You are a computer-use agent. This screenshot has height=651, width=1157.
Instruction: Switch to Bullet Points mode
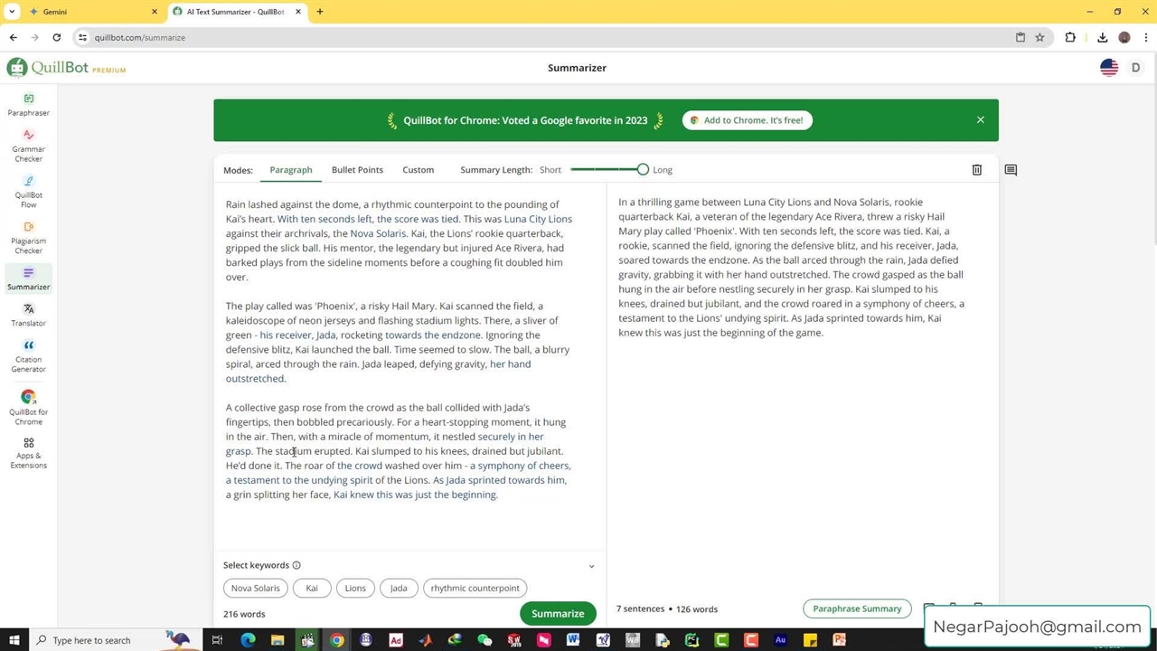tap(357, 170)
